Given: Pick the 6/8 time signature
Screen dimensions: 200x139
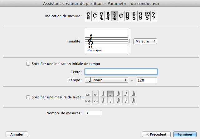Looking at the screenshot, I should [x=133, y=16].
